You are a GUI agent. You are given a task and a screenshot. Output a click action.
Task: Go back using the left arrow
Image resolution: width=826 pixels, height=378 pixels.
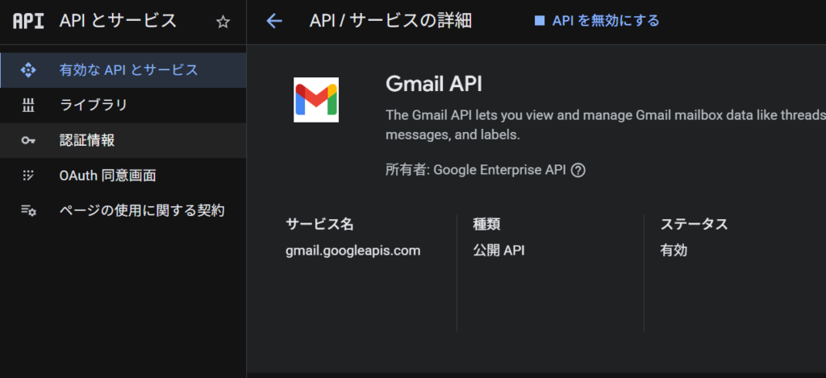coord(274,21)
